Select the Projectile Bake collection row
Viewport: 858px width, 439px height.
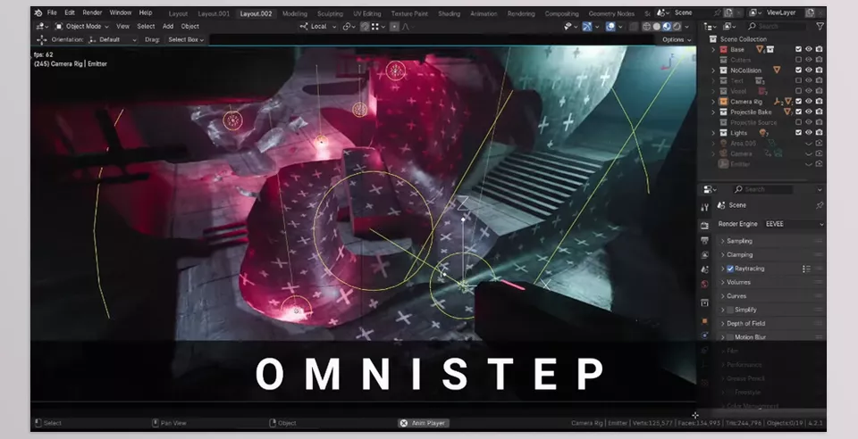[x=750, y=112]
